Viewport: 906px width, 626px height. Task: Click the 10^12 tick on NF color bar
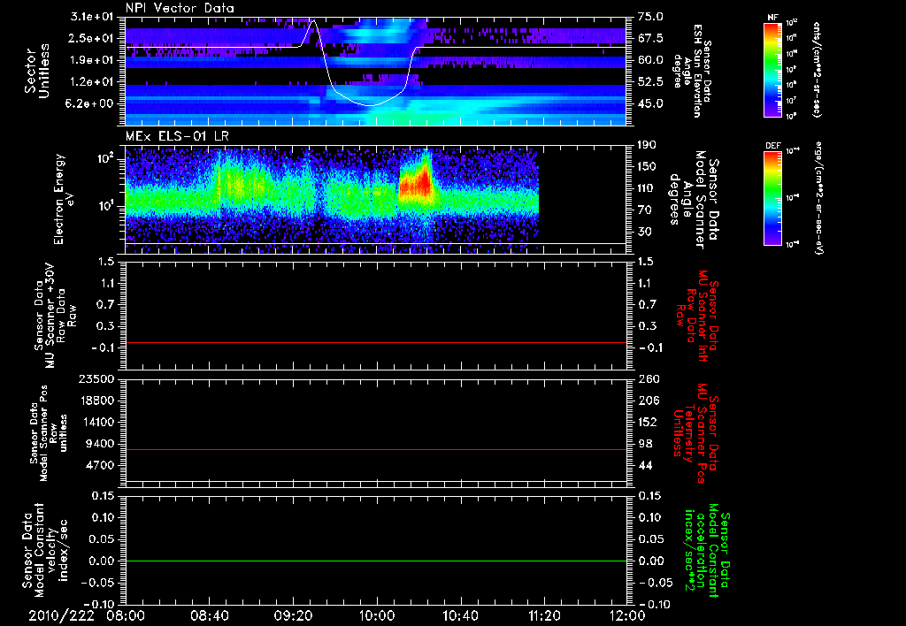(792, 23)
